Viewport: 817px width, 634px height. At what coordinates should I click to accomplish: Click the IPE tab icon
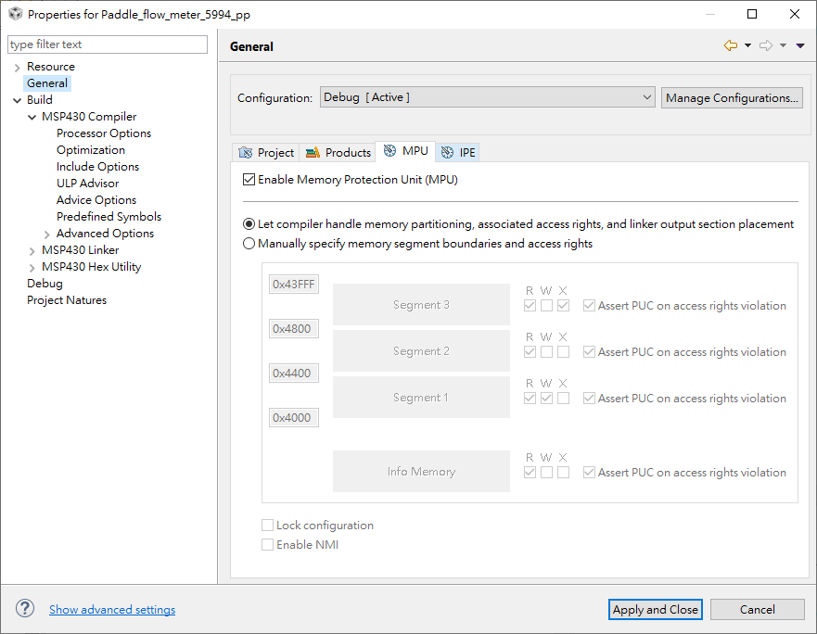(447, 153)
